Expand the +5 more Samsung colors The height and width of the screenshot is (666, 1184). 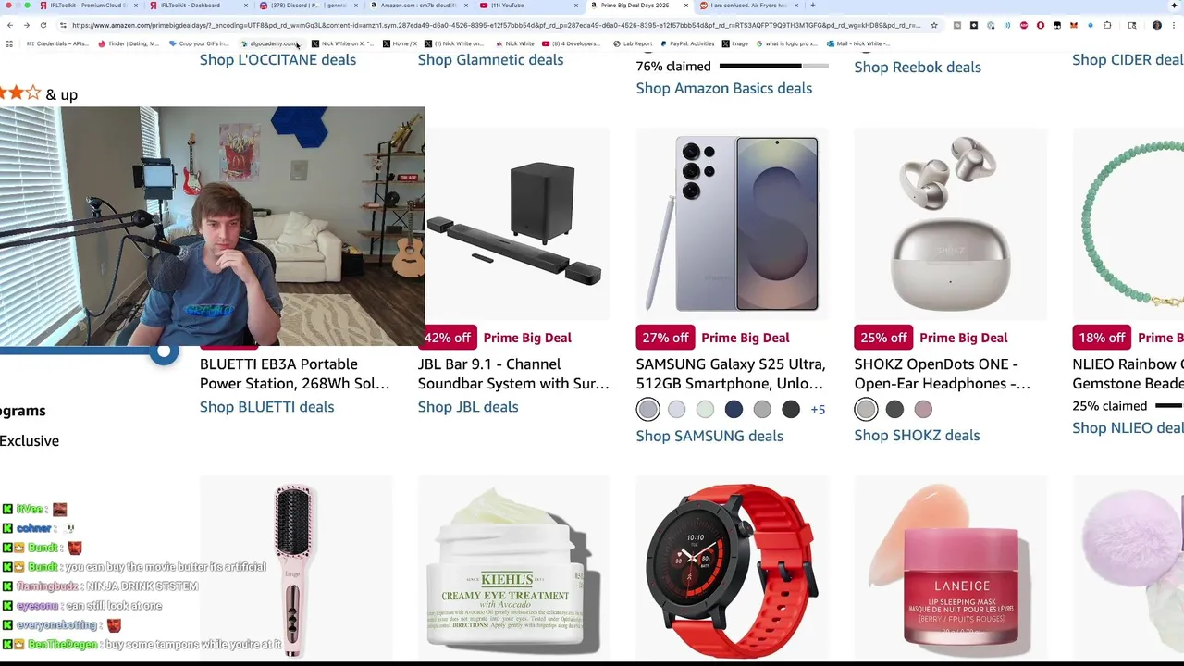[x=818, y=409]
